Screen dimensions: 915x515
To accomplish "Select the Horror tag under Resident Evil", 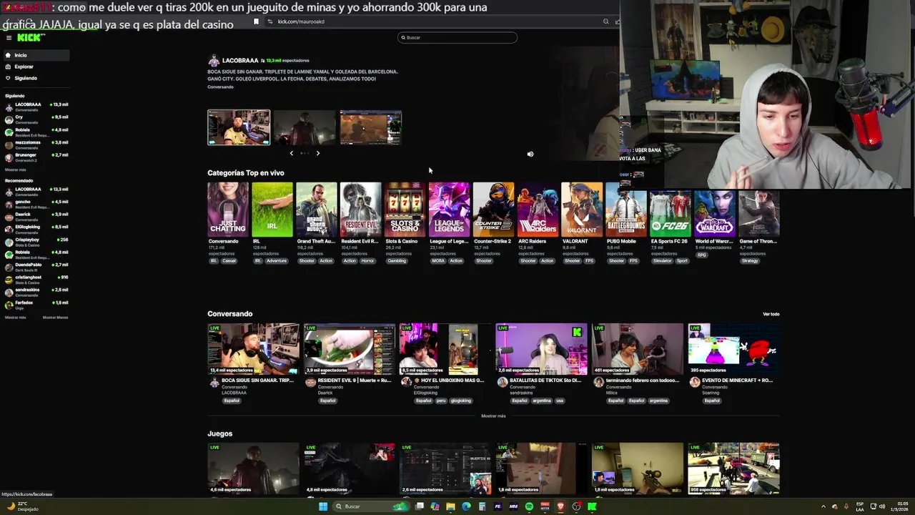I will 368,260.
